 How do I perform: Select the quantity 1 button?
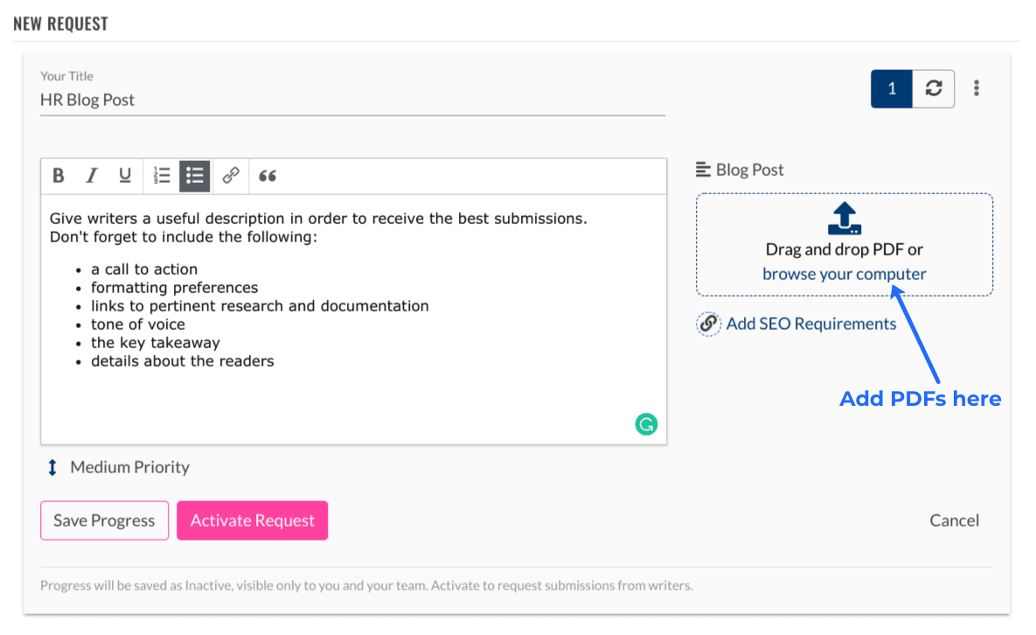point(892,88)
